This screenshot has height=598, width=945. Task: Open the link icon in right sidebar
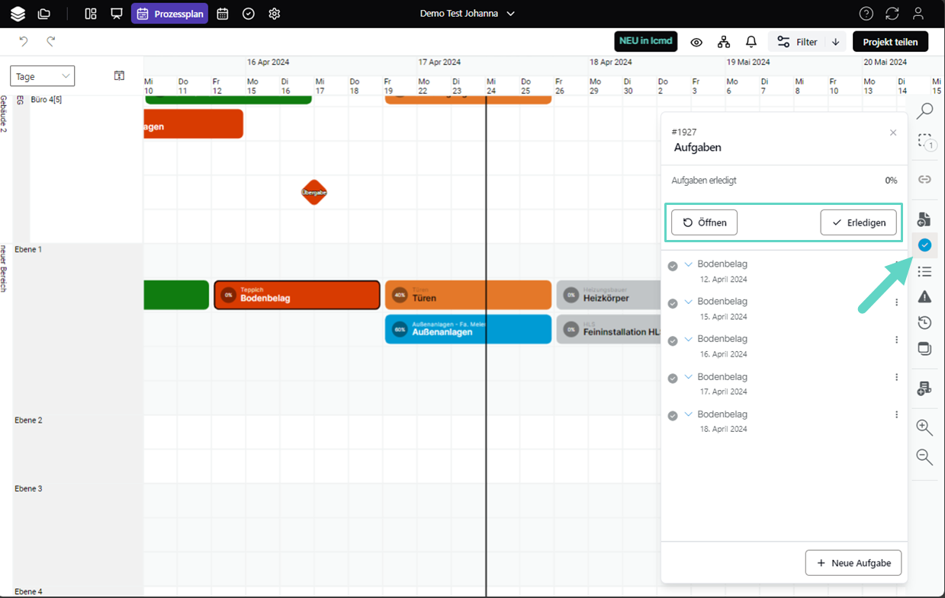pos(924,180)
